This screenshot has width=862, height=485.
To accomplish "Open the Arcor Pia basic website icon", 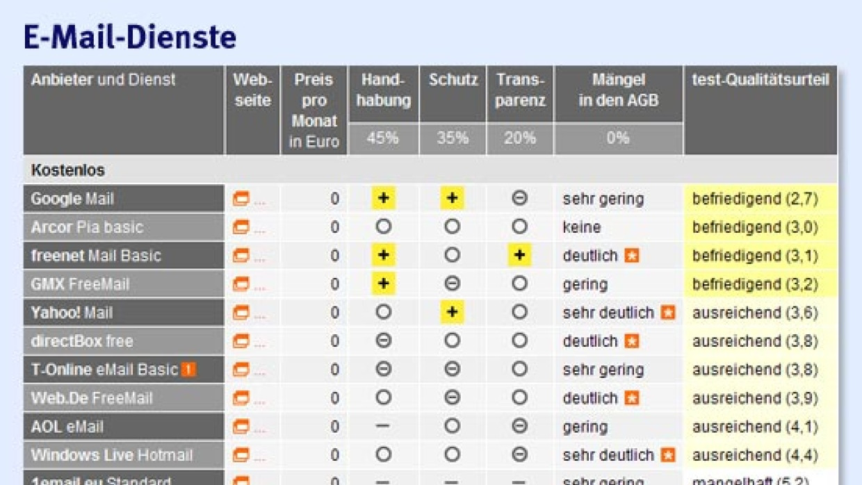I will pyautogui.click(x=241, y=227).
